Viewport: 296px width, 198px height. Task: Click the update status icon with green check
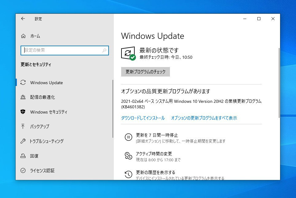(x=128, y=54)
